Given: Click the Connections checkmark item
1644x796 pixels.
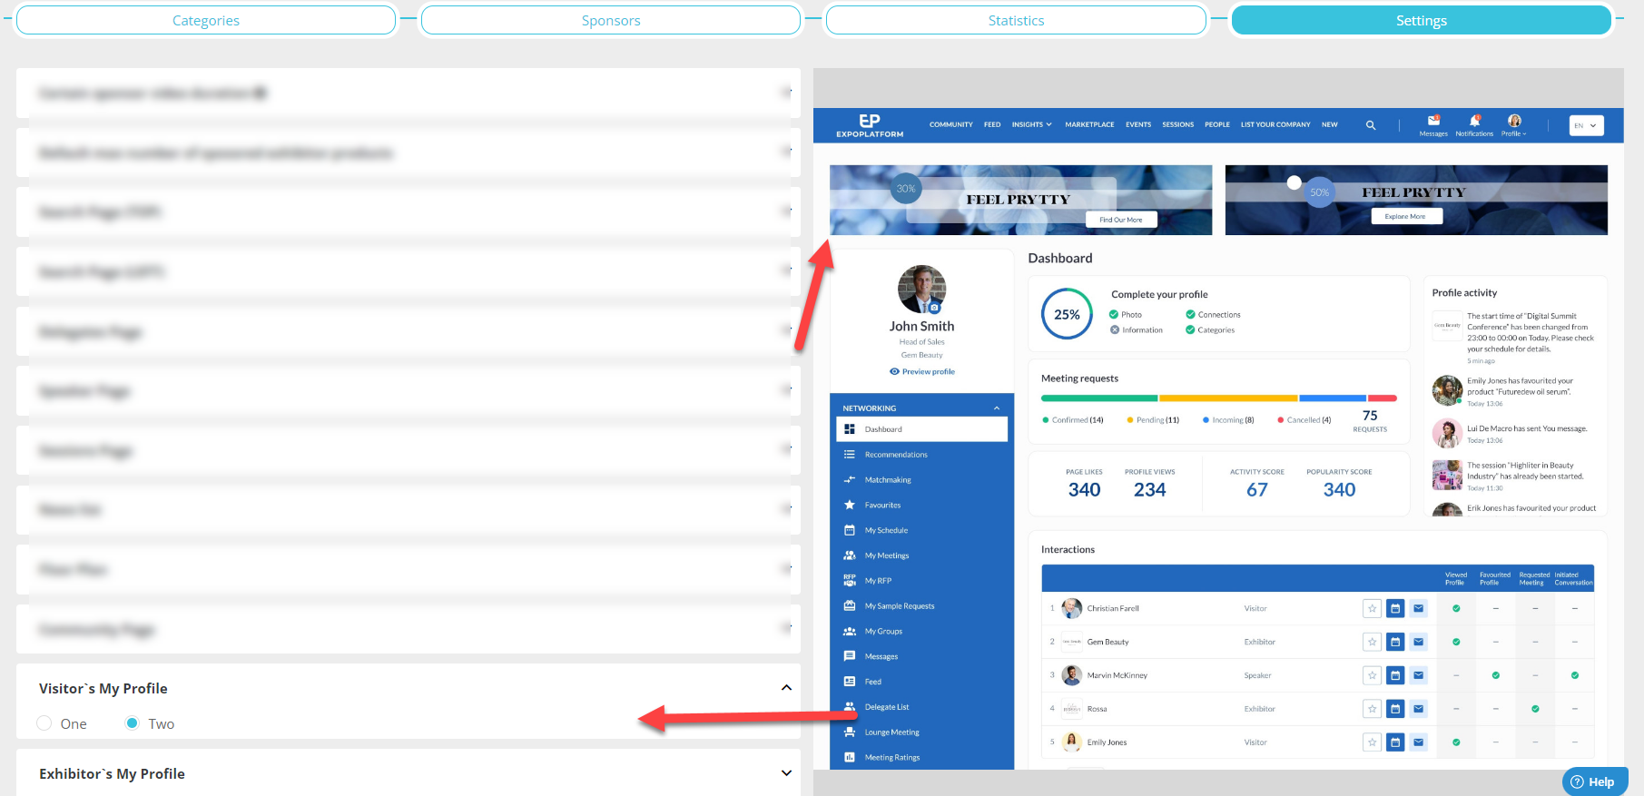Looking at the screenshot, I should click(x=1213, y=315).
